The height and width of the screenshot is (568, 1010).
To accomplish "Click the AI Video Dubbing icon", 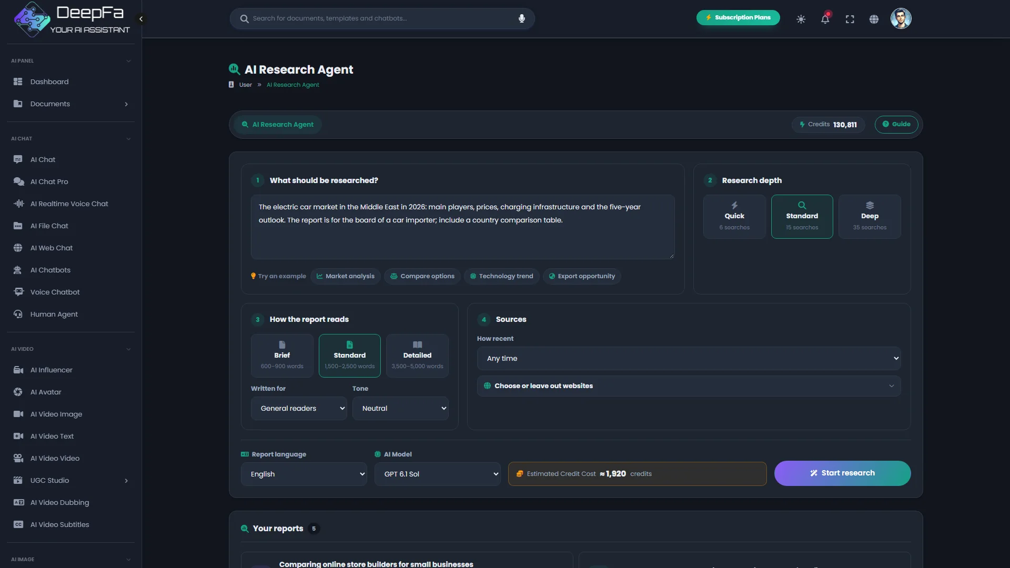I will [18, 502].
